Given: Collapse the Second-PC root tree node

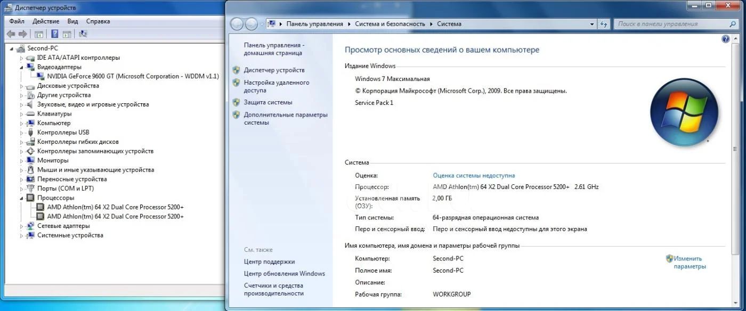Looking at the screenshot, I should point(12,48).
